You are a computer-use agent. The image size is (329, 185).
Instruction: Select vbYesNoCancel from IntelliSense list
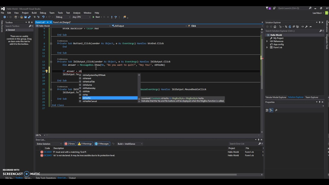(89, 101)
